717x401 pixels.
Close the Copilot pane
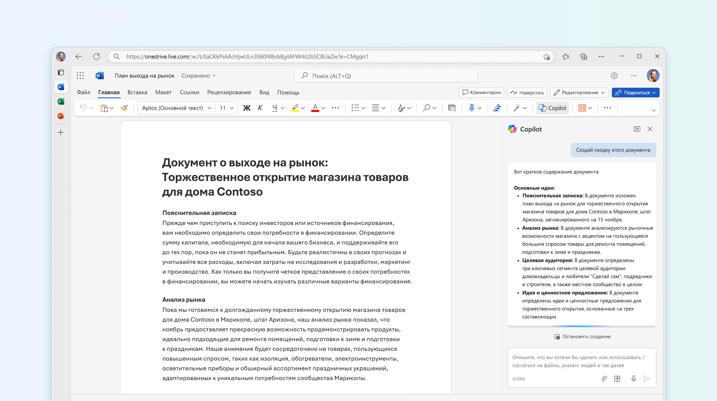click(650, 129)
